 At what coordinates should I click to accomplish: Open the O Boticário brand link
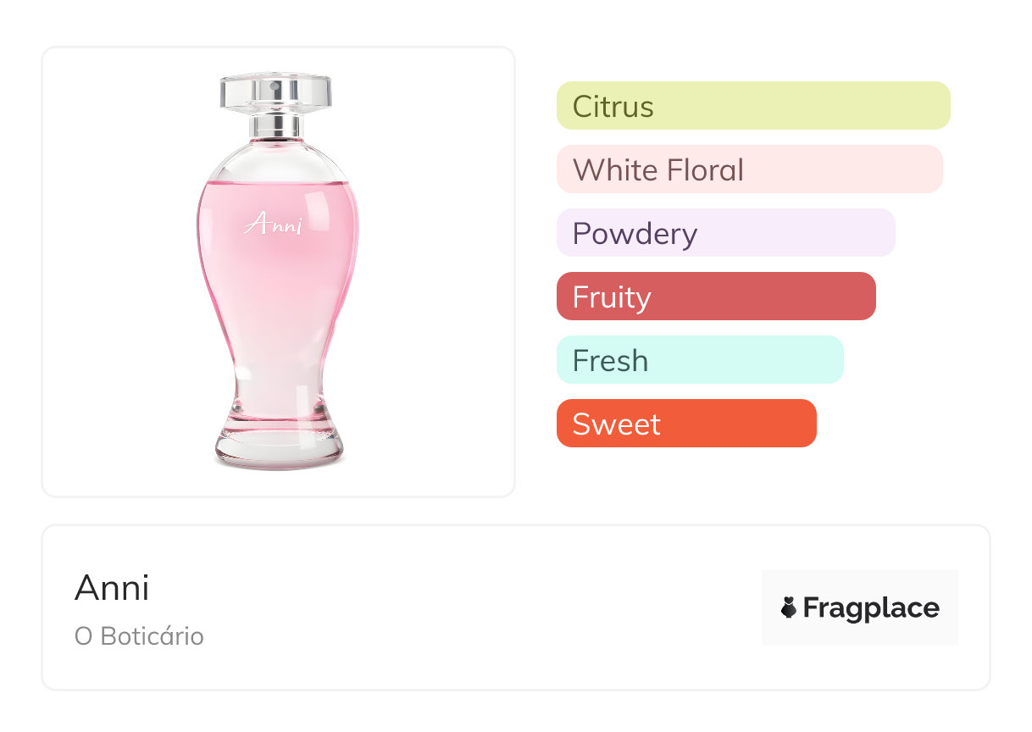139,636
